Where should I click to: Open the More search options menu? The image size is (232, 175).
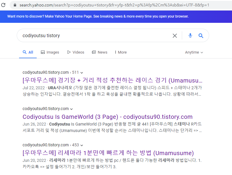[x=121, y=52]
